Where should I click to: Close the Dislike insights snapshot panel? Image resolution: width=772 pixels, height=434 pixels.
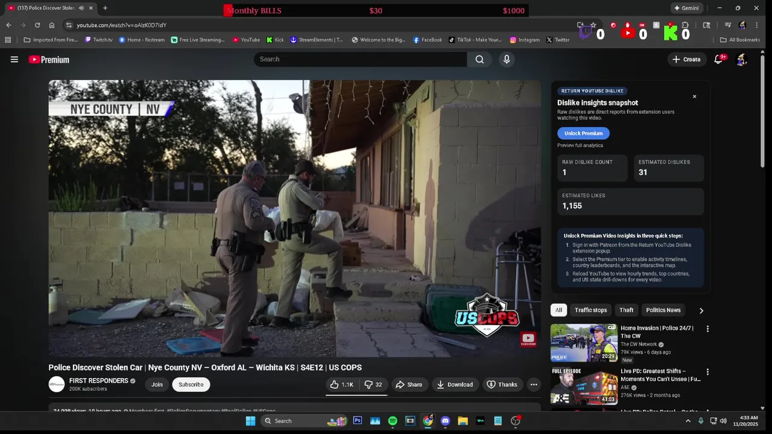pos(694,96)
